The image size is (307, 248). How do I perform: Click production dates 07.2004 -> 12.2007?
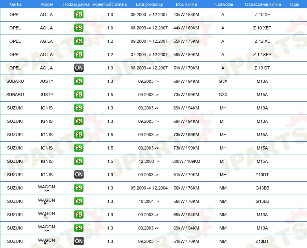point(149,55)
